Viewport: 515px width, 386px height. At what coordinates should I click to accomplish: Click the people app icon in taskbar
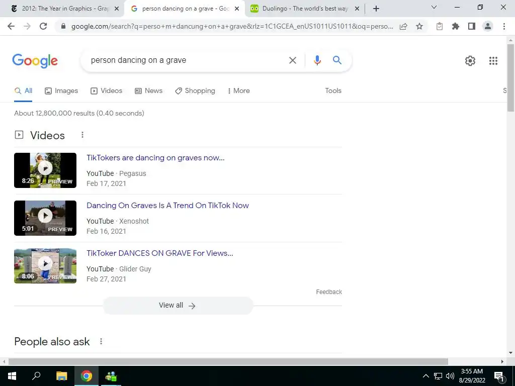(111, 376)
